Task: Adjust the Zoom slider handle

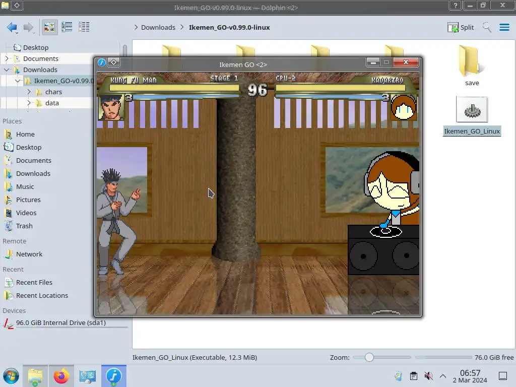Action: pyautogui.click(x=369, y=357)
